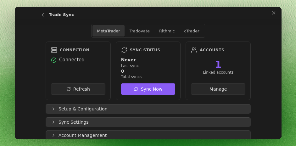Click the 'Connected' status text
This screenshot has height=146, width=296.
(72, 60)
